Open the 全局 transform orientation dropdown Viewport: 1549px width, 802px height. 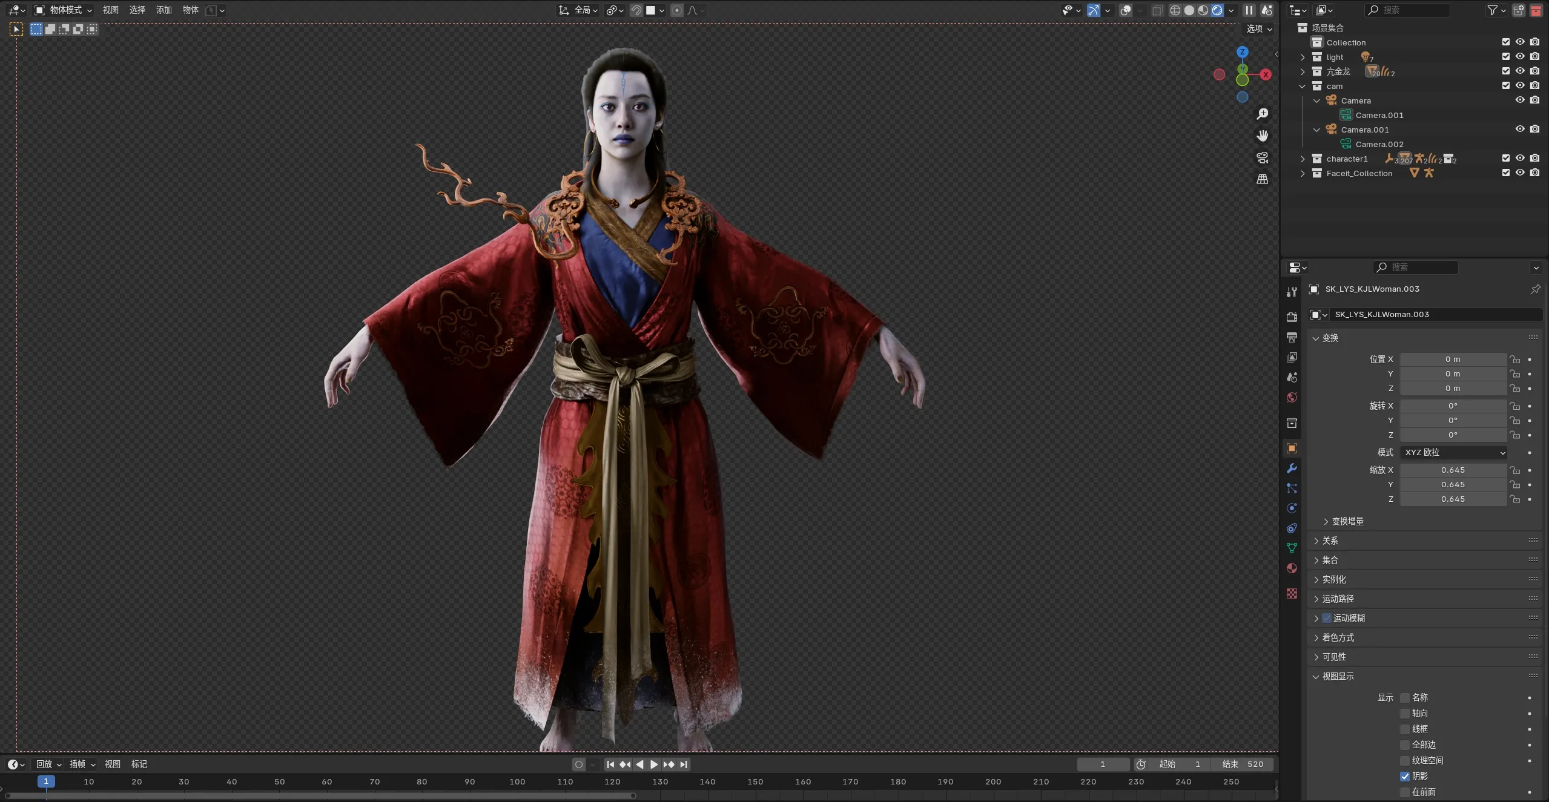point(578,10)
